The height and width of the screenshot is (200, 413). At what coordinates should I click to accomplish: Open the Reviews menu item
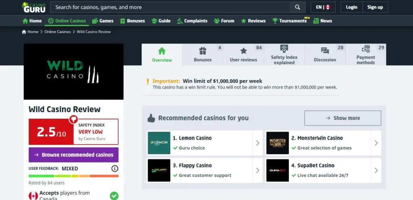click(x=253, y=21)
